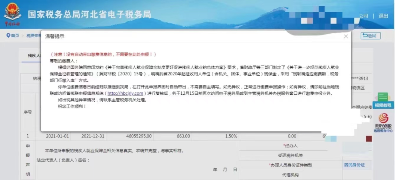Viewport: 395px width, 180px height.
Task: Click the 法定代表人（负责人）签名 line
Action: (63, 160)
